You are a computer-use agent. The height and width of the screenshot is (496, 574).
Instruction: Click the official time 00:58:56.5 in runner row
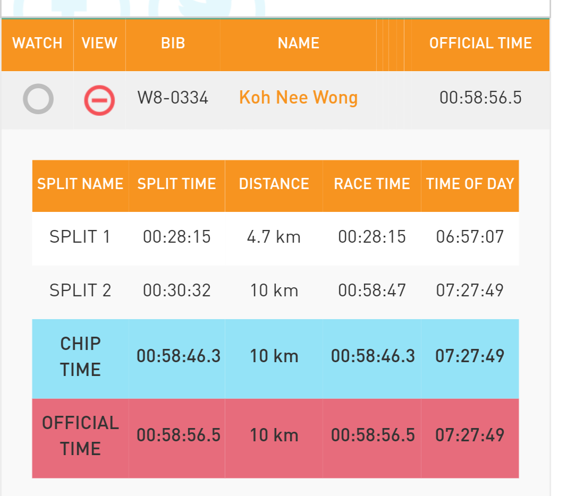[x=480, y=98]
